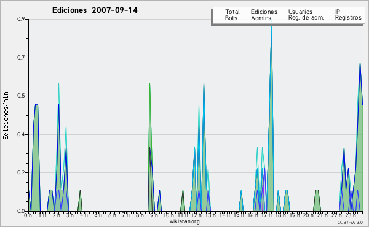Click the orange Bots legend line swatch
This screenshot has width=369, height=227.
coord(218,18)
